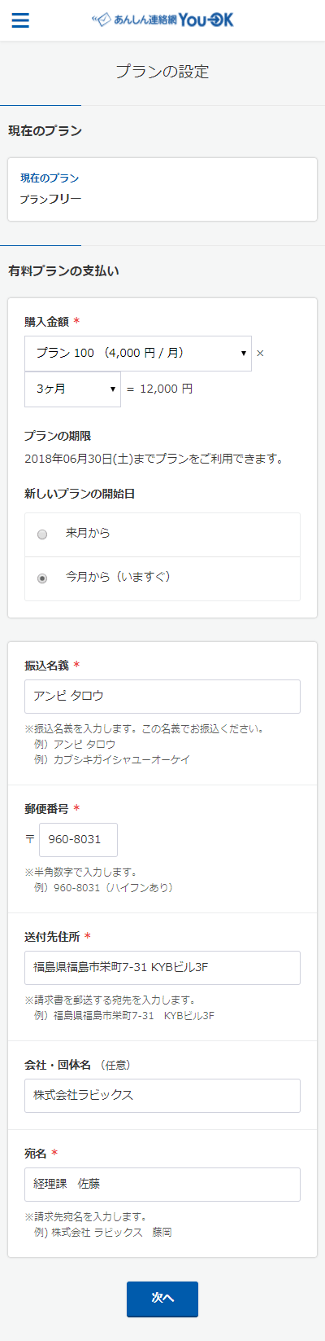Click the 郵便番号 input with 960-8031

point(78,840)
